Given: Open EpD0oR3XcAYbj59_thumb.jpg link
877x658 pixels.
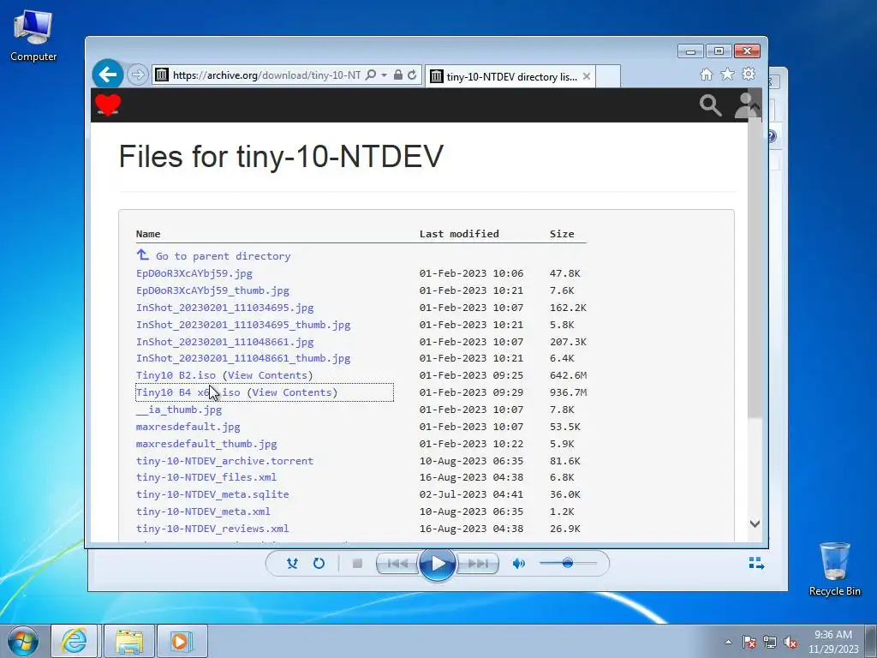Looking at the screenshot, I should click(x=212, y=290).
